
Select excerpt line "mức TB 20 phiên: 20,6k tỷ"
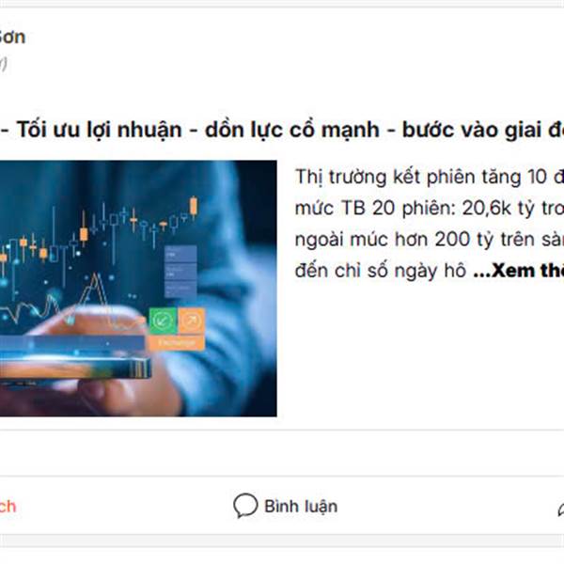(415, 208)
